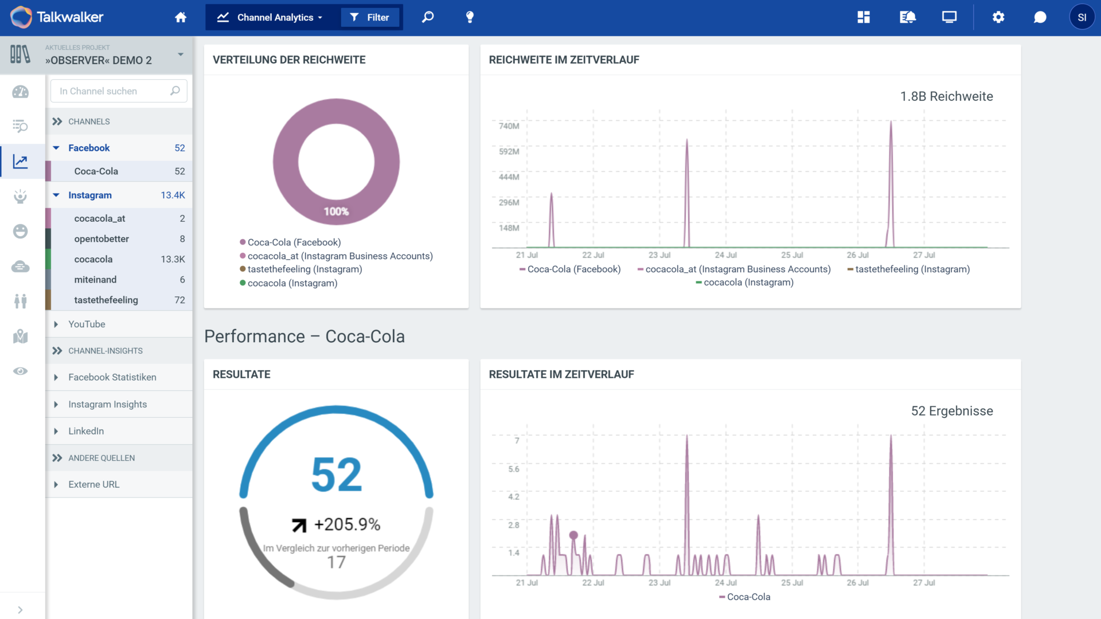Viewport: 1101px width, 619px height.
Task: Focus the In Channel suchen field
Action: pos(119,91)
